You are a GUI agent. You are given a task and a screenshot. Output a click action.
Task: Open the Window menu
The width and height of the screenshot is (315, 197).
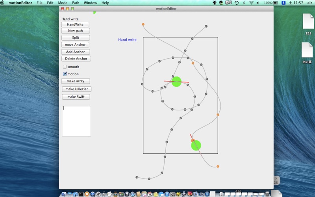pos(90,3)
